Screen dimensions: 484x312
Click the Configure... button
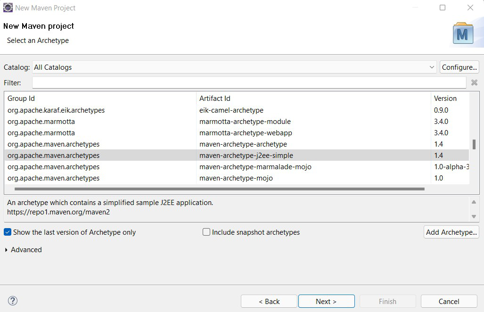[x=459, y=67]
